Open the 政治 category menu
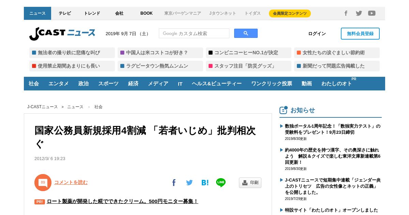This screenshot has height=215, width=409. click(x=84, y=84)
